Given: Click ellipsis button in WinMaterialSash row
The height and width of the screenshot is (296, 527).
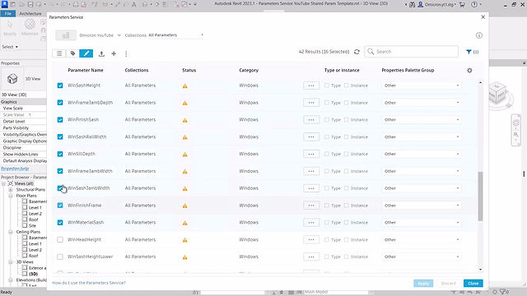Looking at the screenshot, I should [x=311, y=223].
